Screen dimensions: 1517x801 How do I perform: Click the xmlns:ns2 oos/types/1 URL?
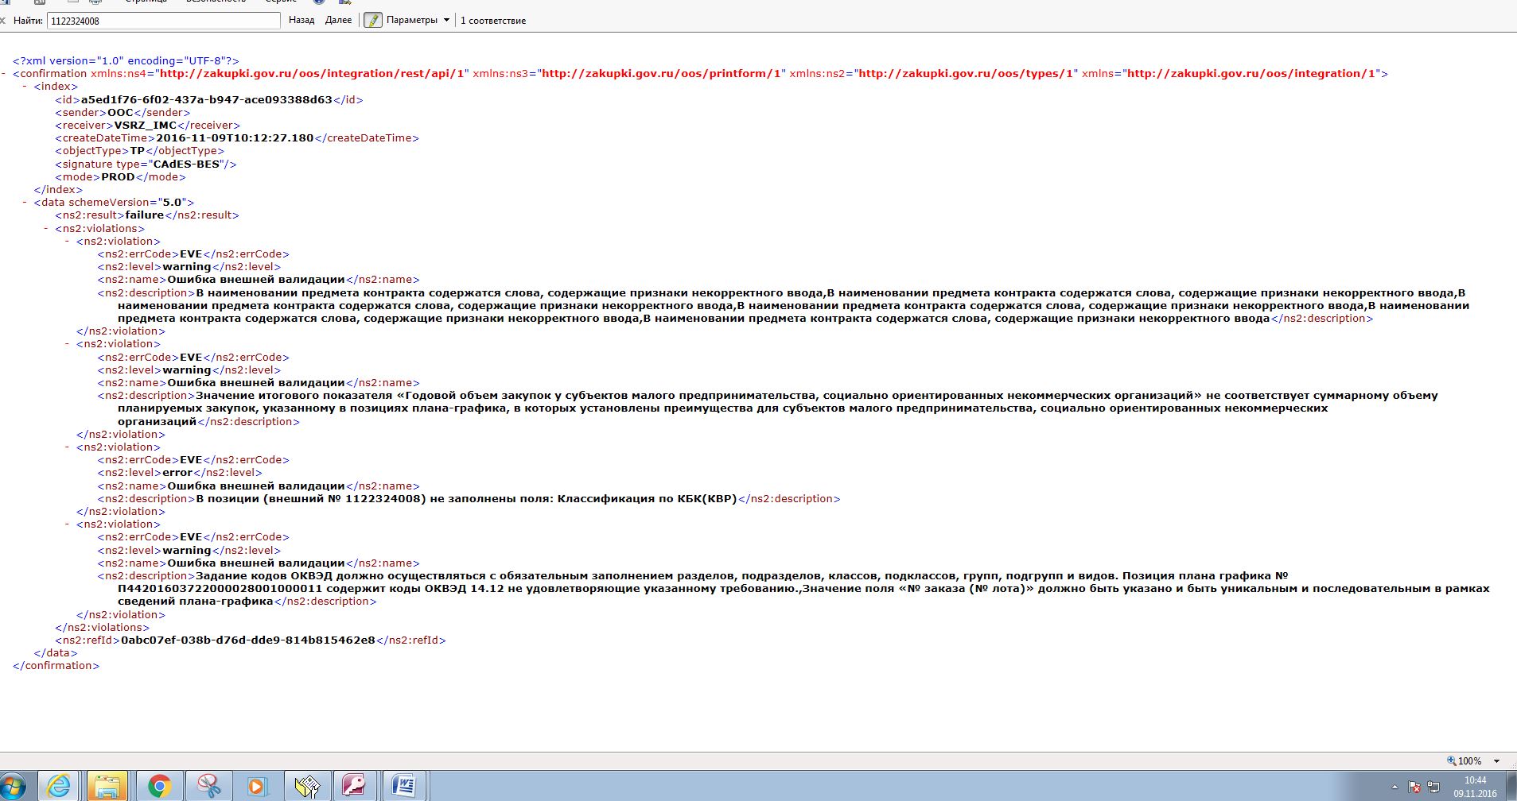965,74
